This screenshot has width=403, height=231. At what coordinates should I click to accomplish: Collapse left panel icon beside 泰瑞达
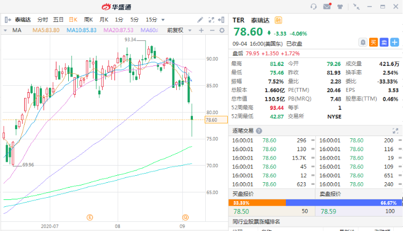[8, 20]
